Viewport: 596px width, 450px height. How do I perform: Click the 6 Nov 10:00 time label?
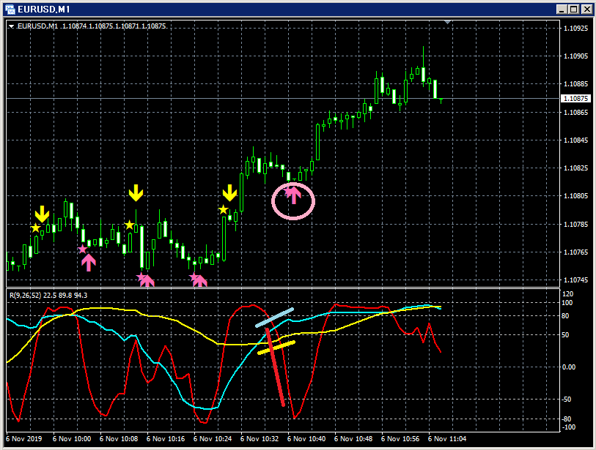point(72,439)
